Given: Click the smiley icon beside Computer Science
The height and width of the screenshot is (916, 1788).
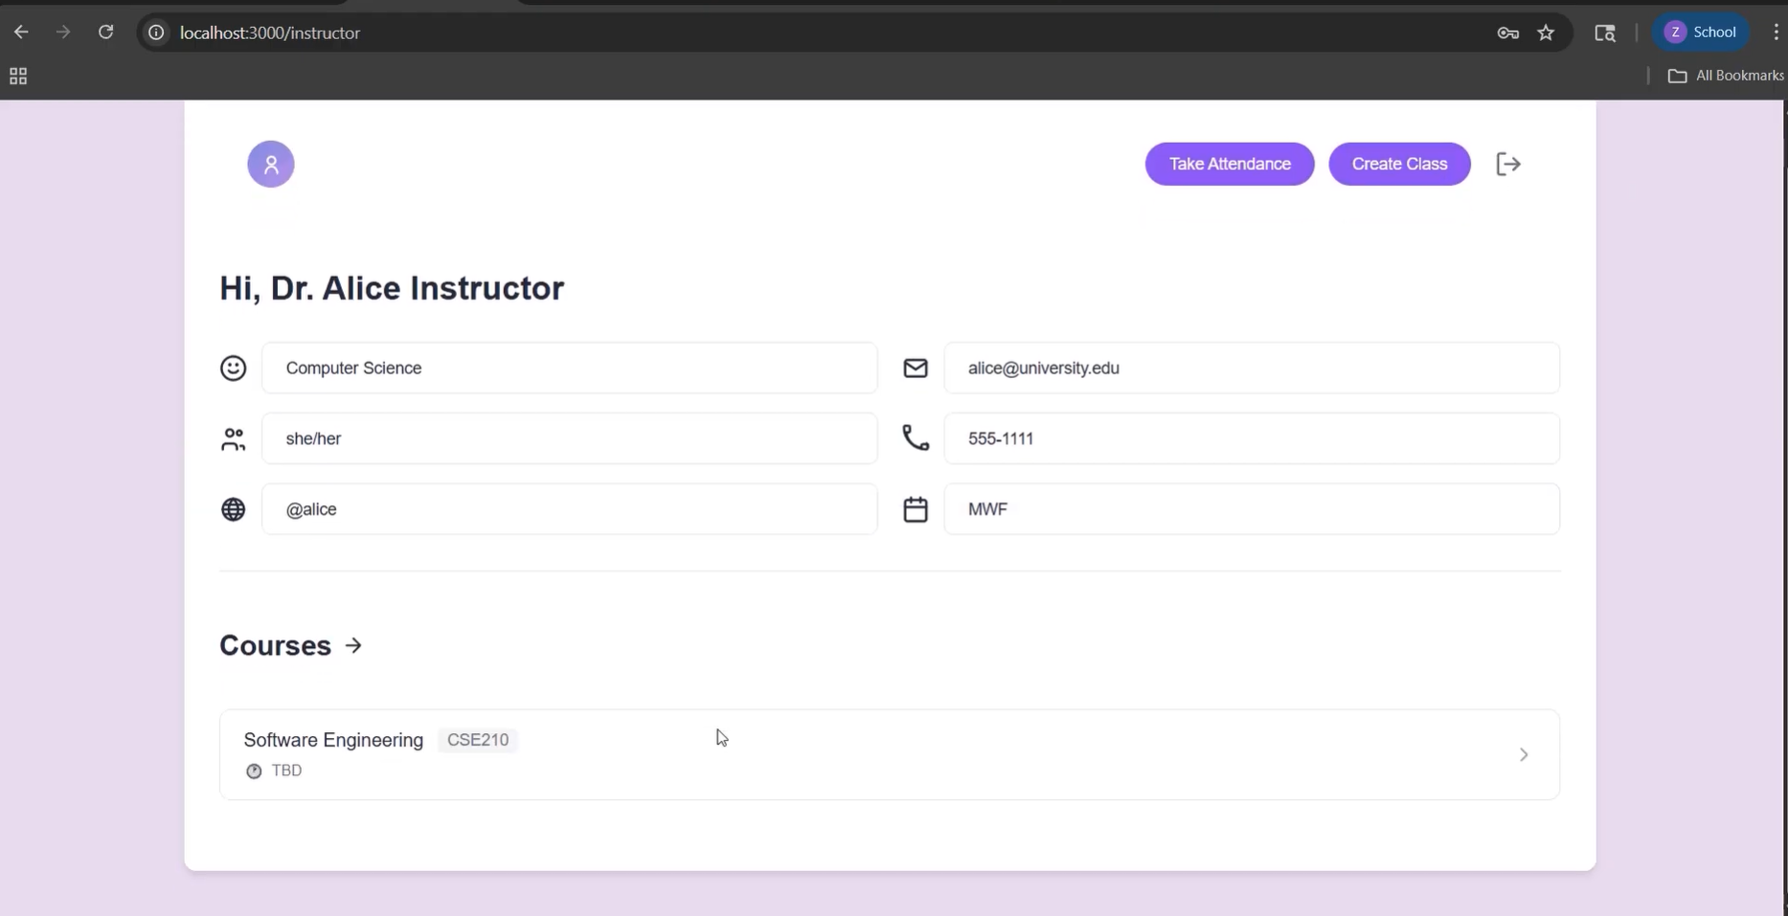Looking at the screenshot, I should point(233,369).
